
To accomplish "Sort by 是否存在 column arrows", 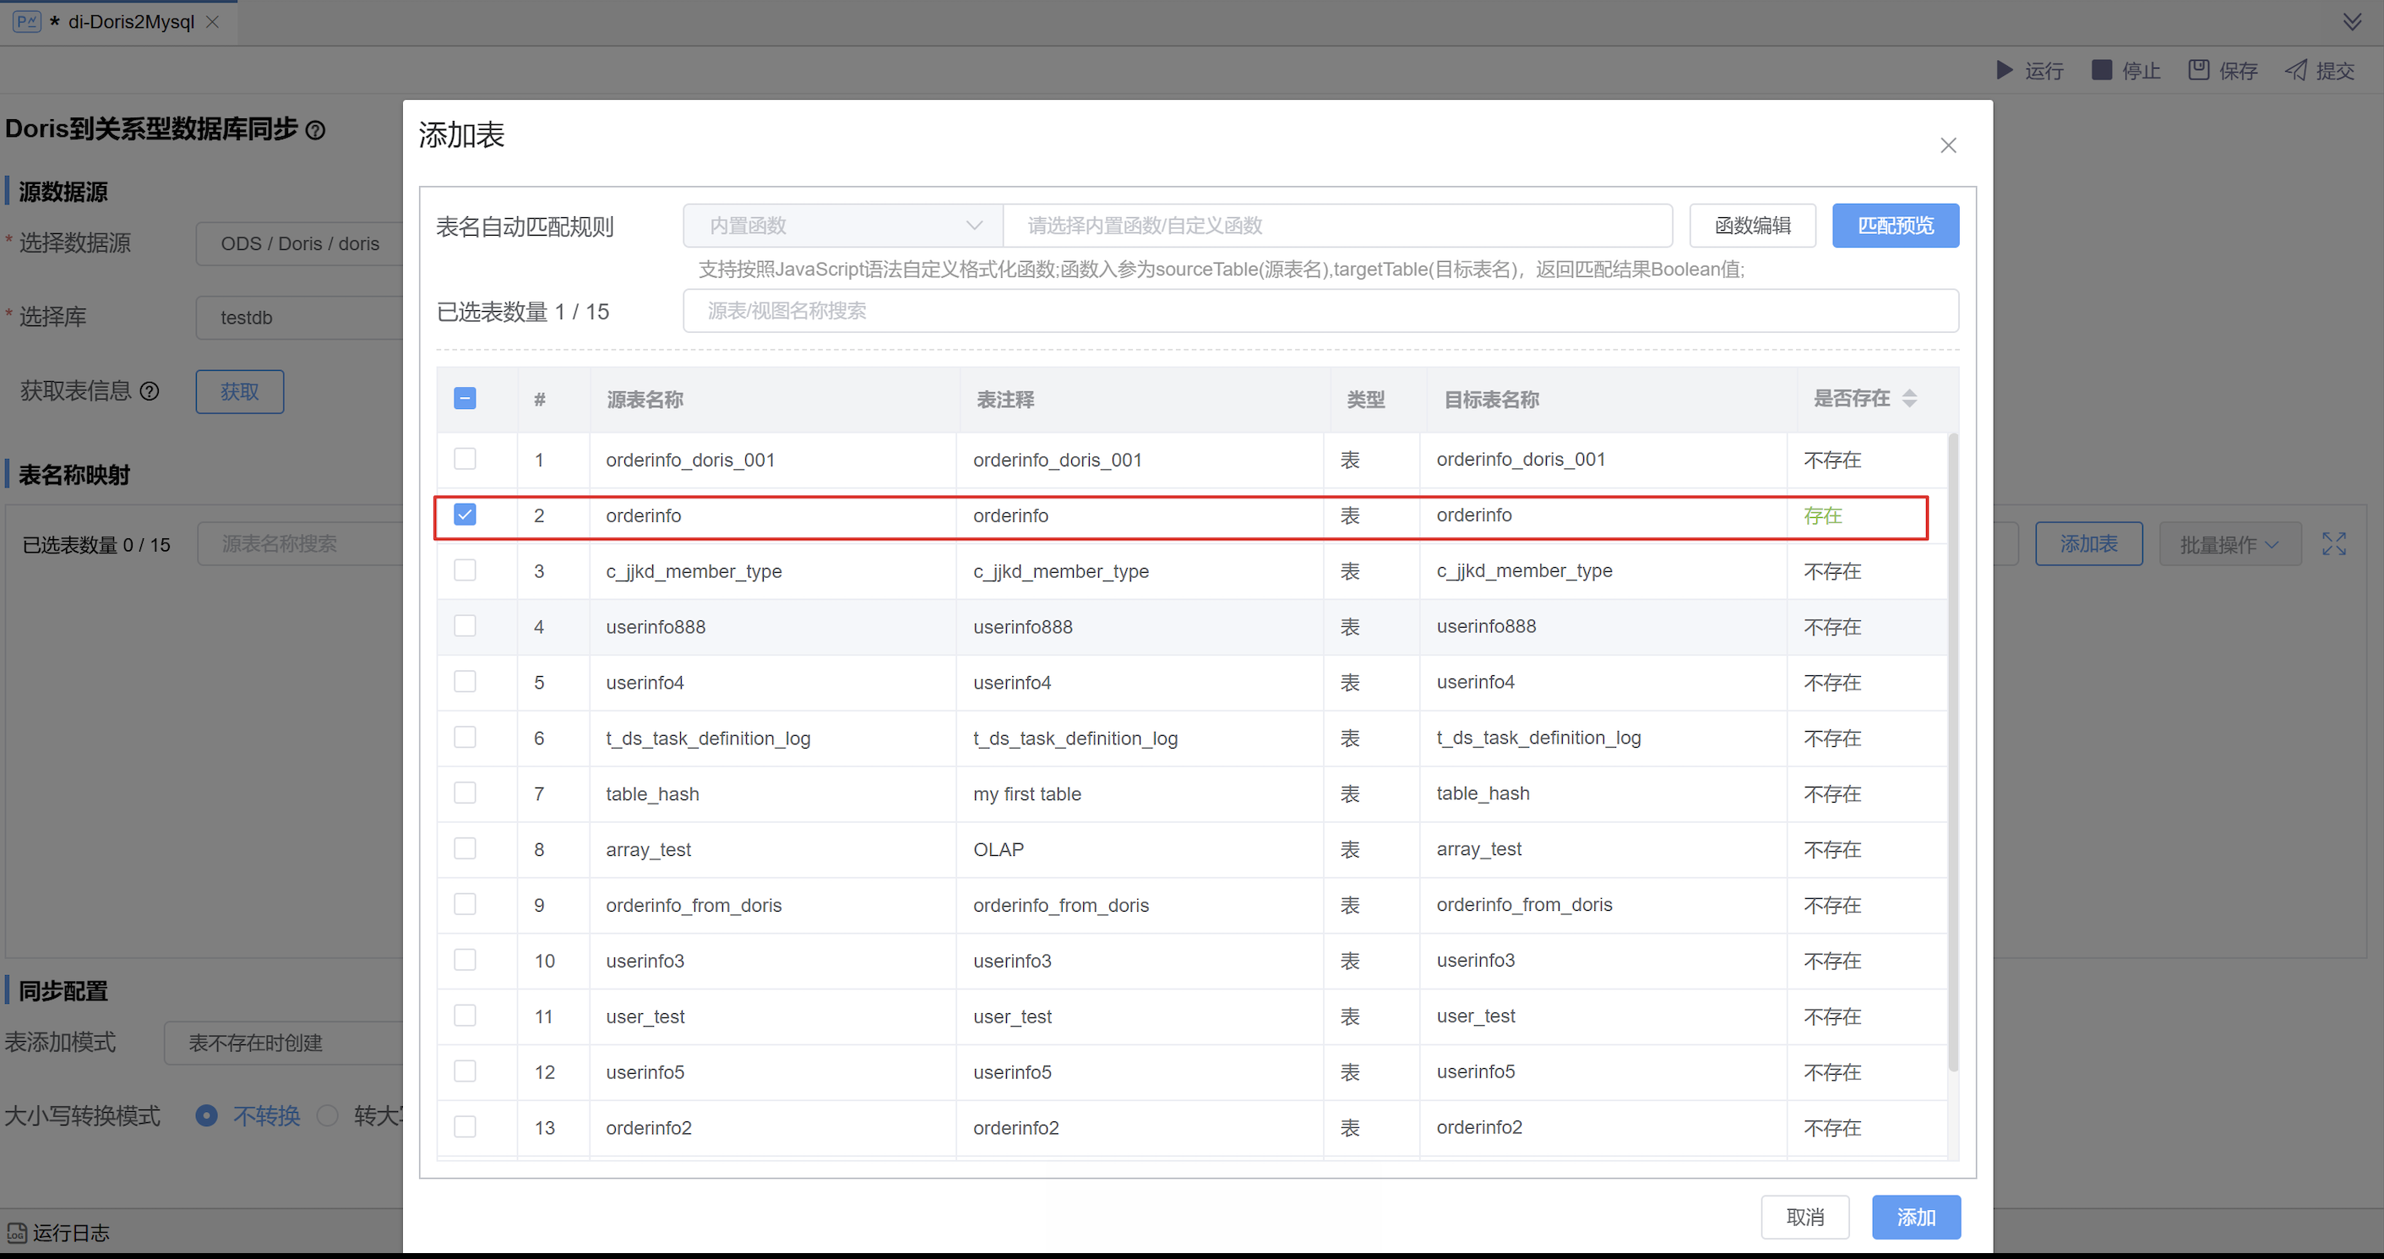I will [1909, 399].
